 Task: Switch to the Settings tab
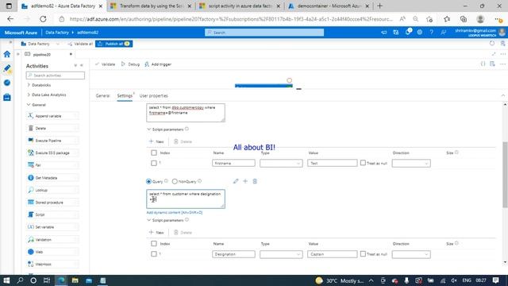(x=125, y=95)
